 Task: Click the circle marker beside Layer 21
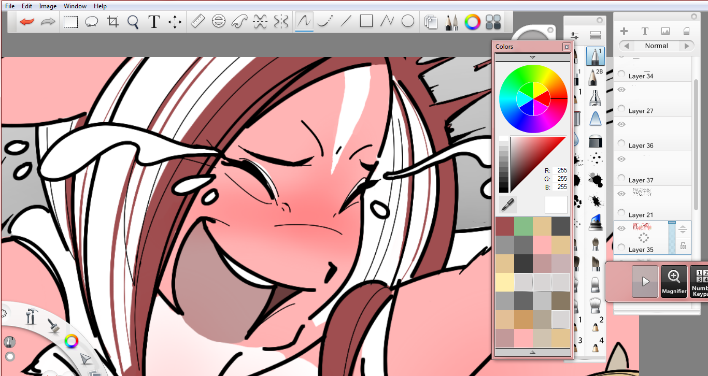click(x=621, y=212)
